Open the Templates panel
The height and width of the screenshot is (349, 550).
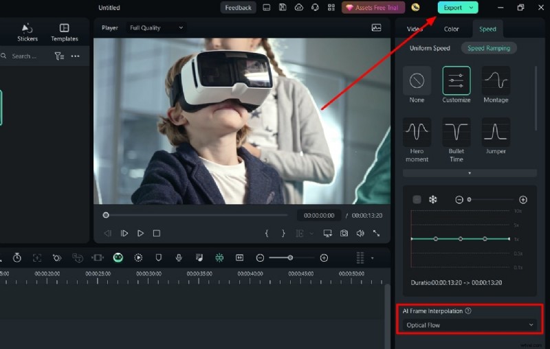click(64, 32)
